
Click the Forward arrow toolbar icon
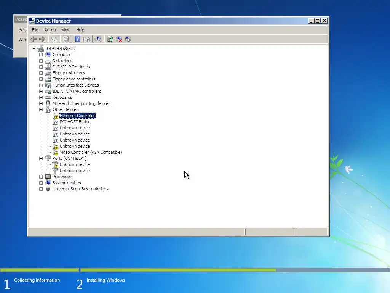[x=42, y=39]
